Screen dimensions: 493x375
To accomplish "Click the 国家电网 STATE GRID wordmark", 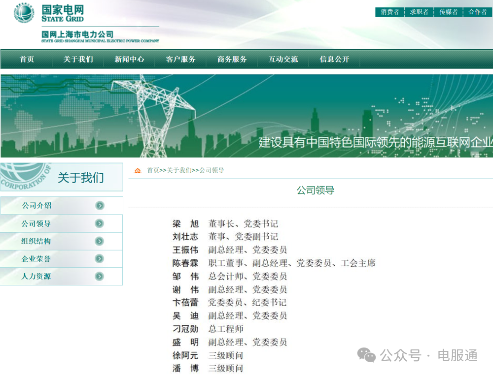I will coord(63,13).
